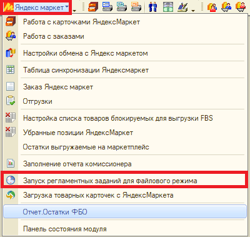The image size is (250, 237).
Task: Click the green refresh icon beside Загрузка товарных карточек
Action: (x=11, y=195)
